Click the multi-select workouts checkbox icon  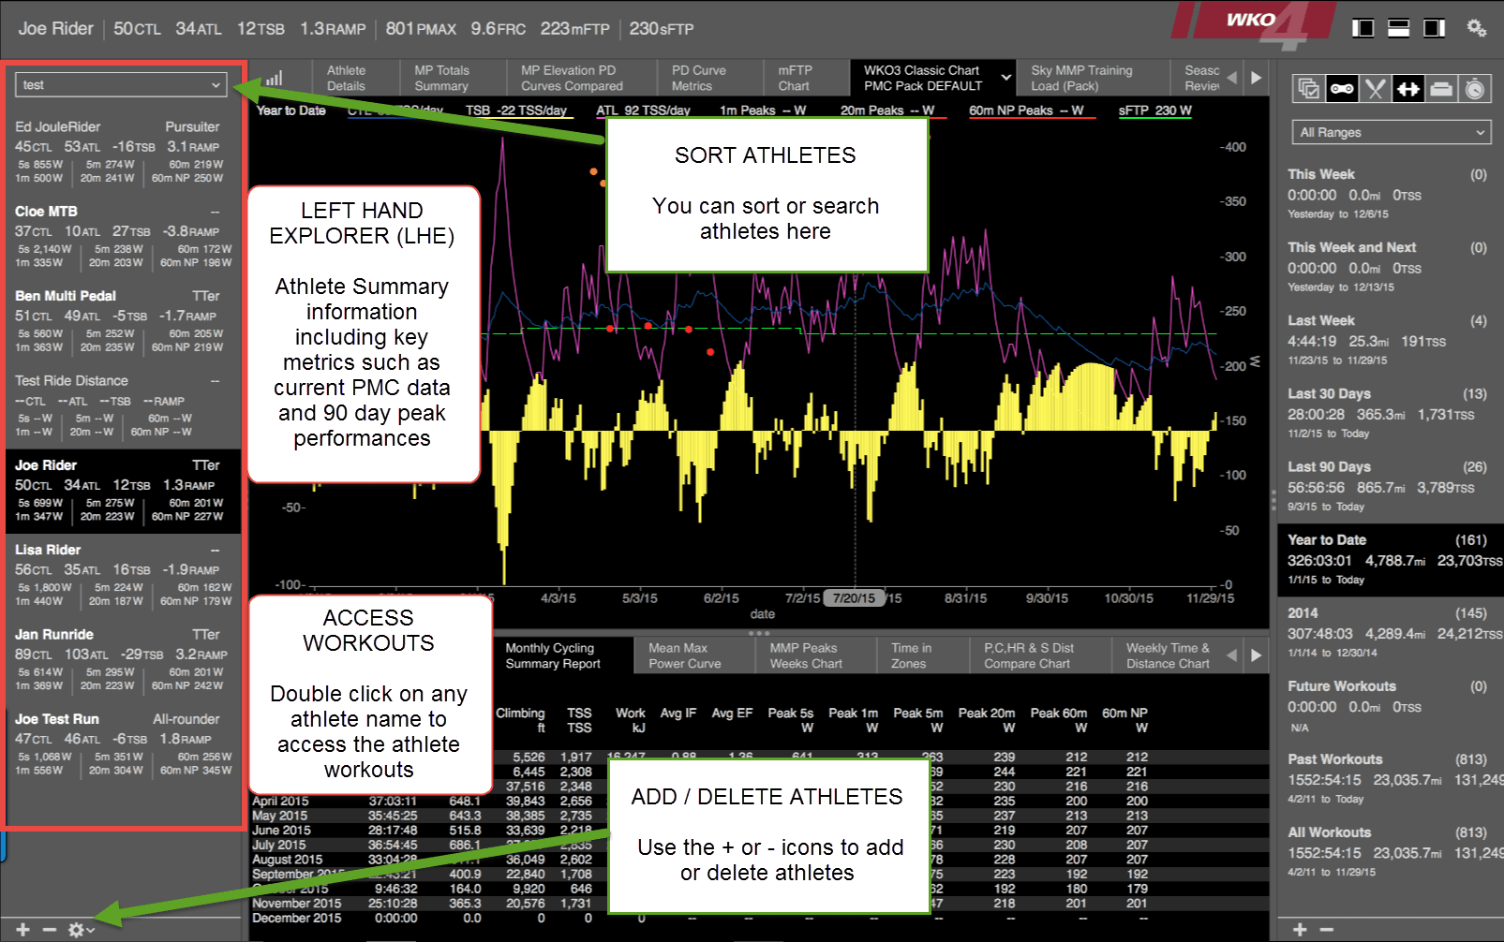[1308, 89]
